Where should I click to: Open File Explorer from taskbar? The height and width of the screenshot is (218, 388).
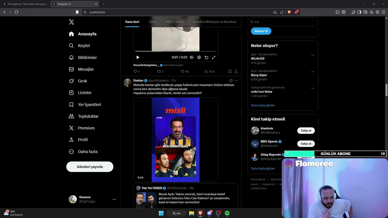point(191,213)
